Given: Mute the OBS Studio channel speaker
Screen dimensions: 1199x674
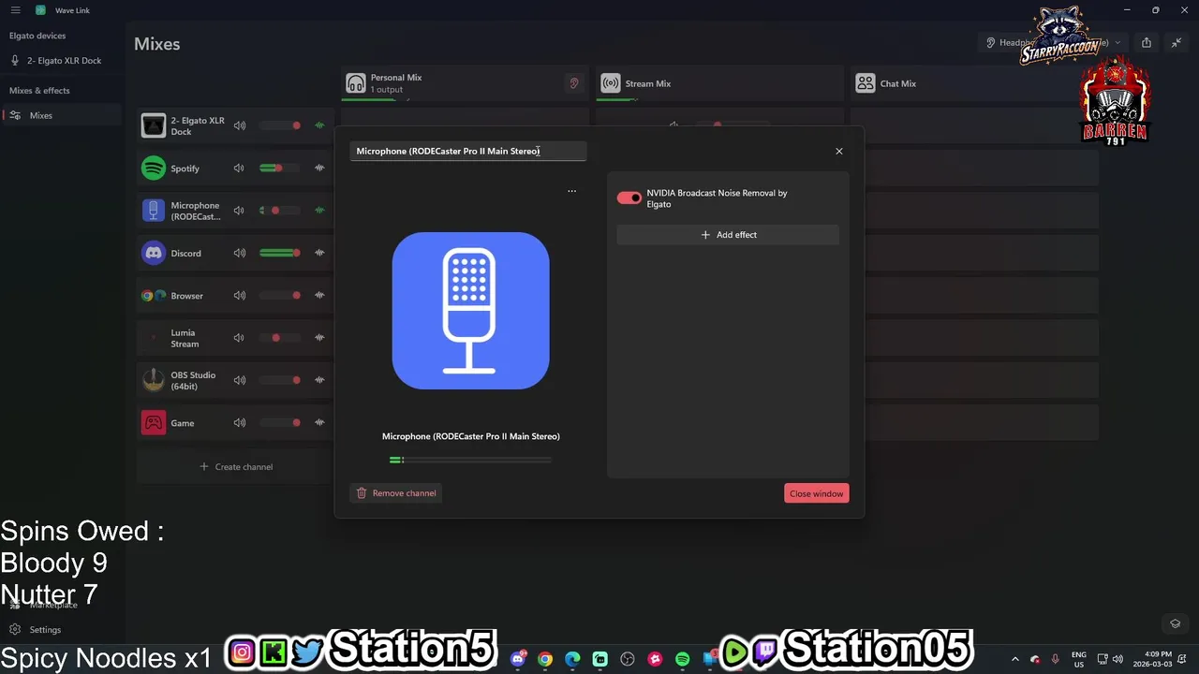Looking at the screenshot, I should [240, 380].
